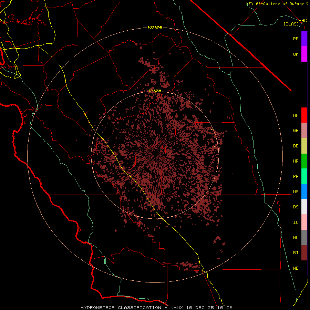Click the WS blue legend swatch
Screen dimensions: 310x310
pyautogui.click(x=304, y=192)
